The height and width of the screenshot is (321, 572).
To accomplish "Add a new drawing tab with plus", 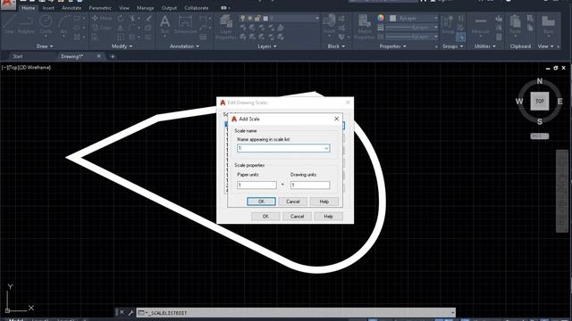I will [113, 56].
